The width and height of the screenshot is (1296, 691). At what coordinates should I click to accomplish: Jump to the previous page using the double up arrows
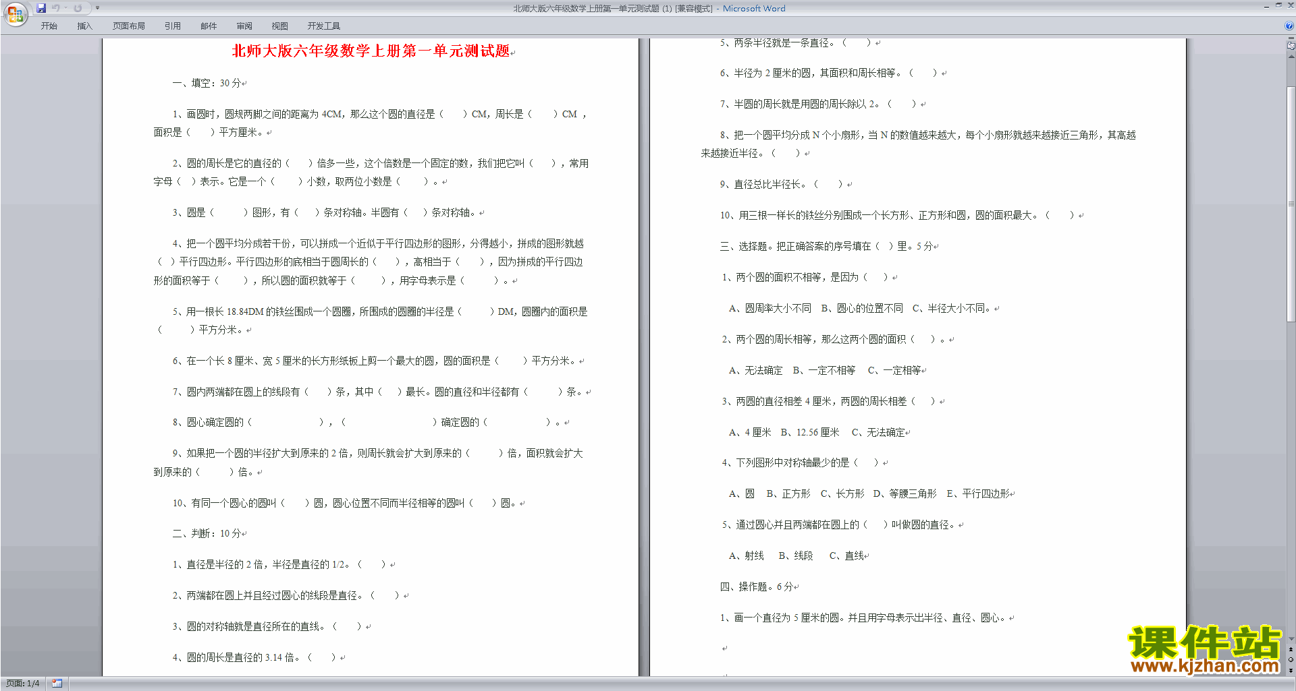1291,650
